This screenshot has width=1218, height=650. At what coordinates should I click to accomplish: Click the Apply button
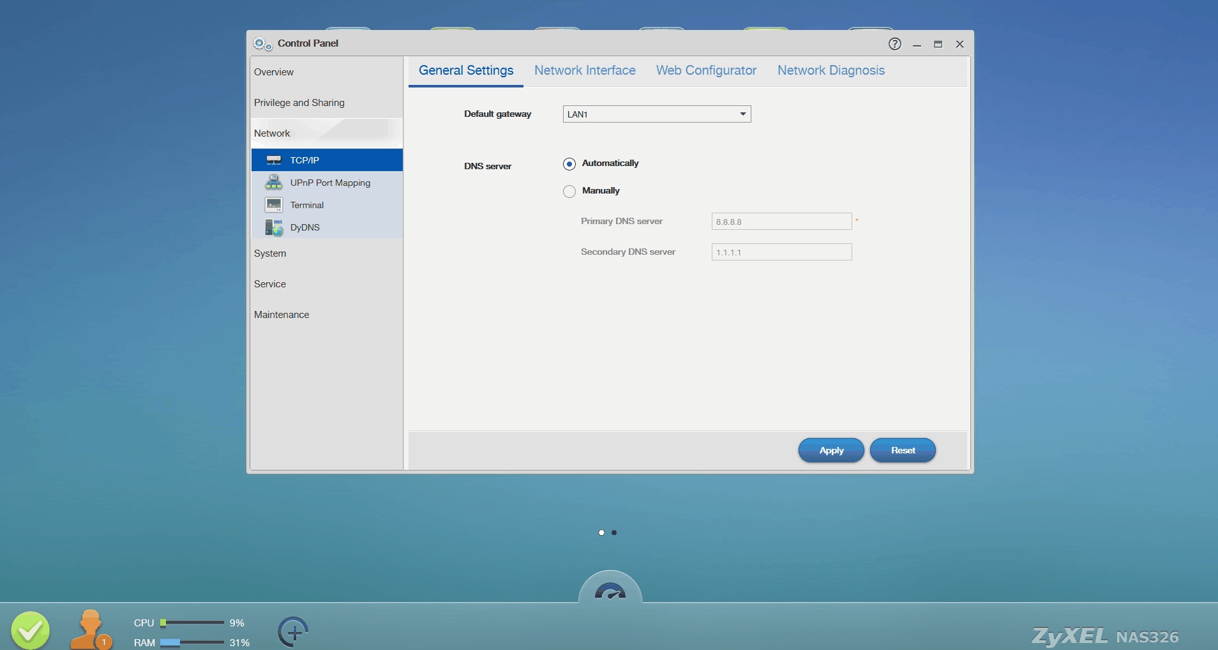831,450
